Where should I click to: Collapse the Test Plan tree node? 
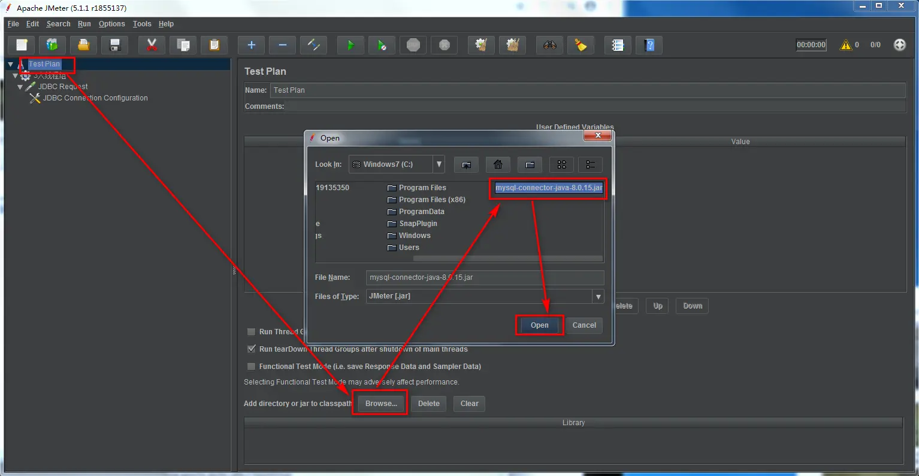(x=10, y=64)
